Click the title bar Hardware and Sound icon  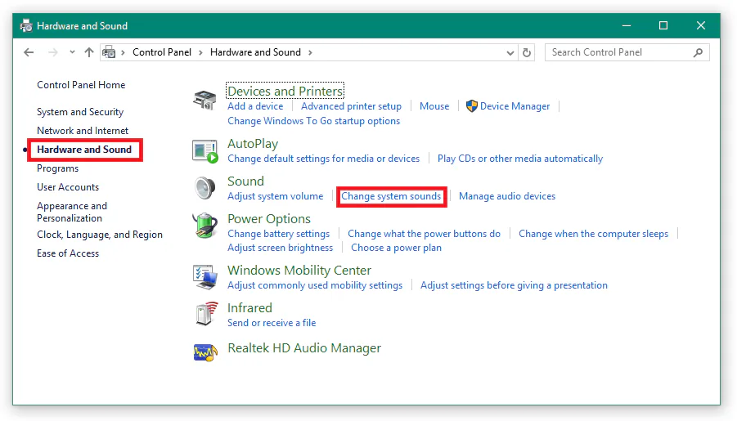coord(26,25)
